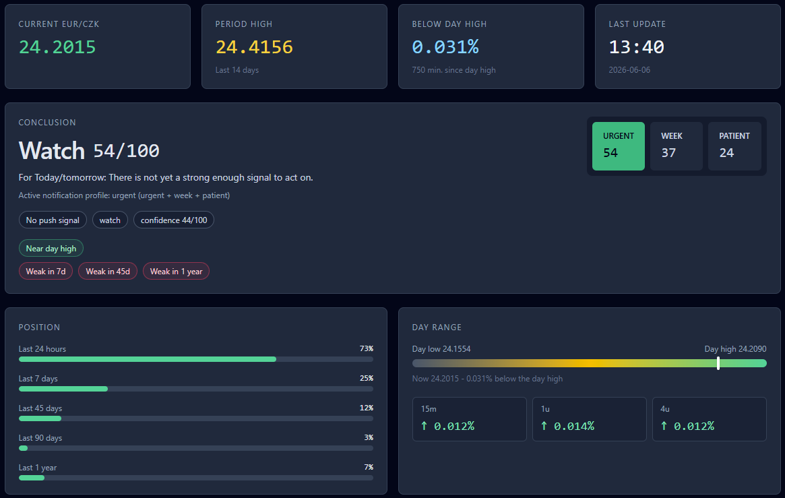Click the white marker on day range bar
This screenshot has width=785, height=498.
718,363
